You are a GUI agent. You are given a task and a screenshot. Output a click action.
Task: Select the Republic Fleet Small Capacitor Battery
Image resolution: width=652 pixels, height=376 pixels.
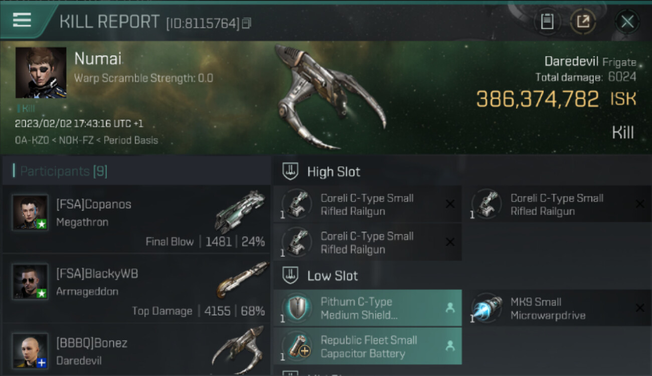click(367, 346)
